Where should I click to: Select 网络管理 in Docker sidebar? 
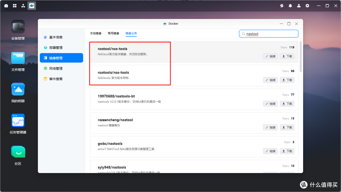[x=61, y=69]
